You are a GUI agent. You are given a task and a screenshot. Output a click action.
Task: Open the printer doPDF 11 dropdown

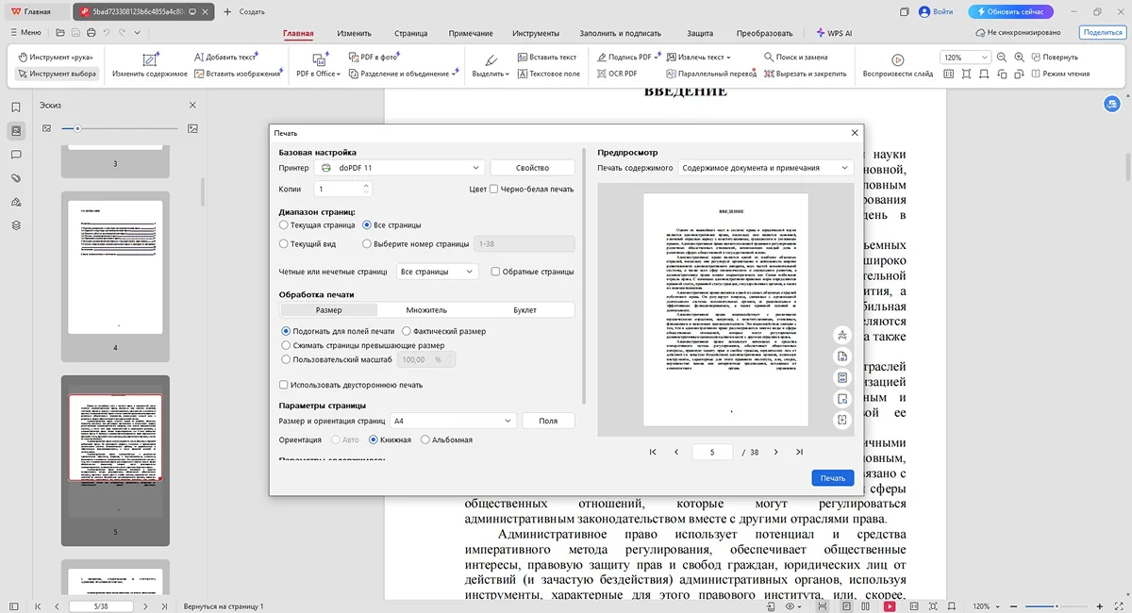pos(399,168)
